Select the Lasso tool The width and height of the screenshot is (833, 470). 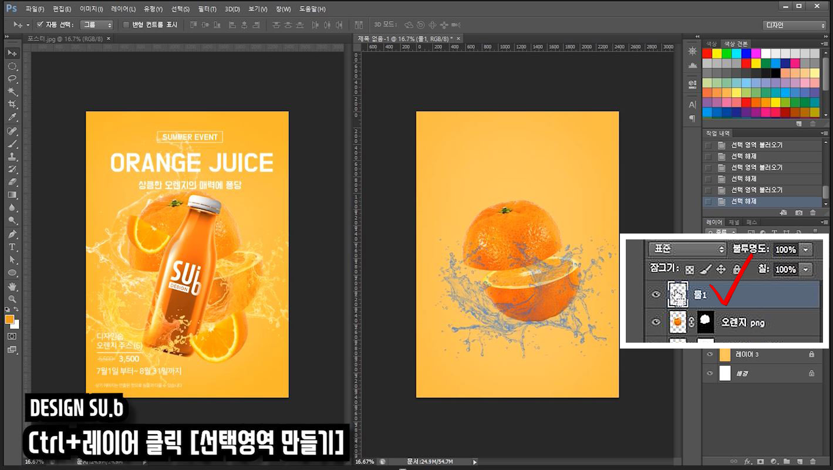tap(12, 79)
